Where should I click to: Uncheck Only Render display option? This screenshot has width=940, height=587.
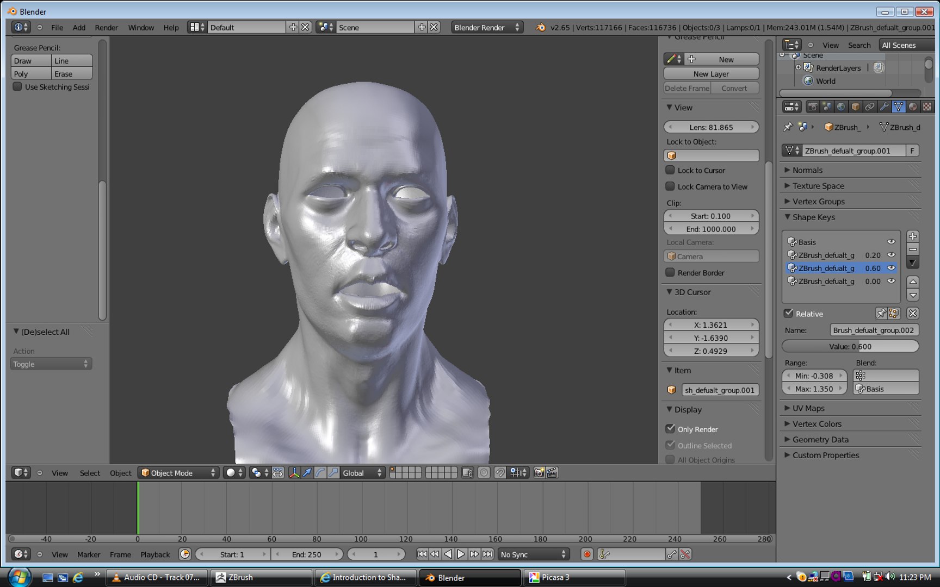click(x=670, y=429)
